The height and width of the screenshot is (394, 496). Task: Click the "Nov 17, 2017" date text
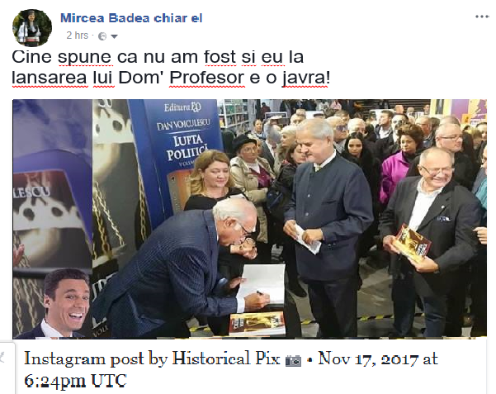pyautogui.click(x=369, y=359)
